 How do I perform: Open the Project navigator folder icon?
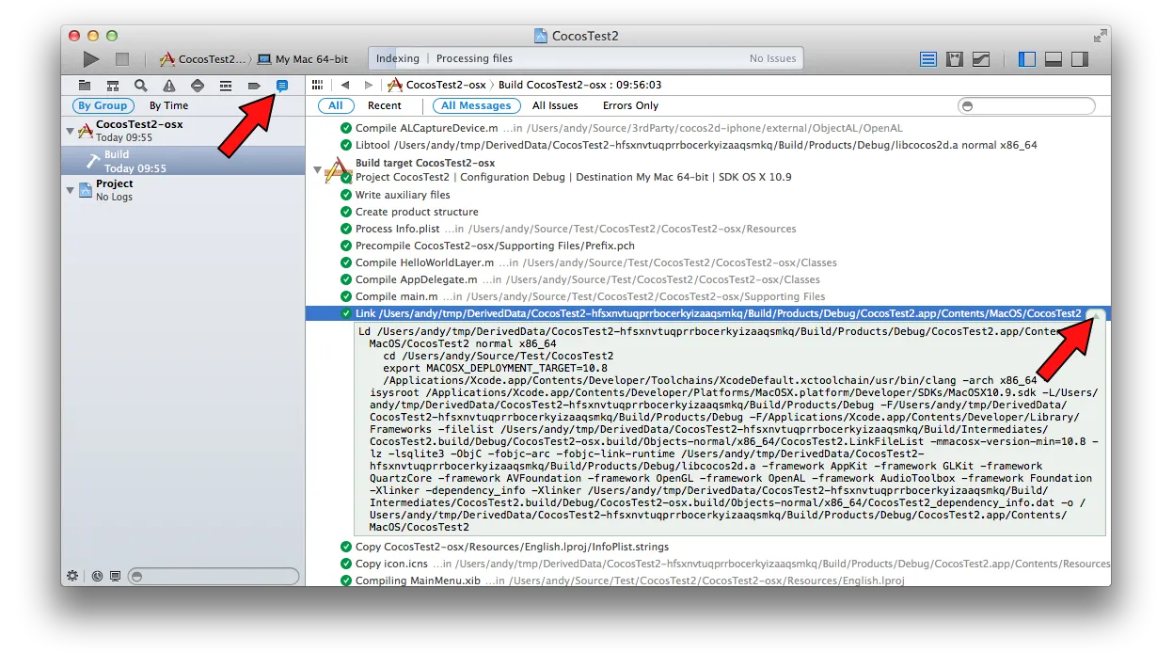click(85, 86)
